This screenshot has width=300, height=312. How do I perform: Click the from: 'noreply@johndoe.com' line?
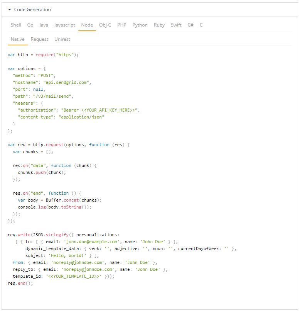click(85, 262)
